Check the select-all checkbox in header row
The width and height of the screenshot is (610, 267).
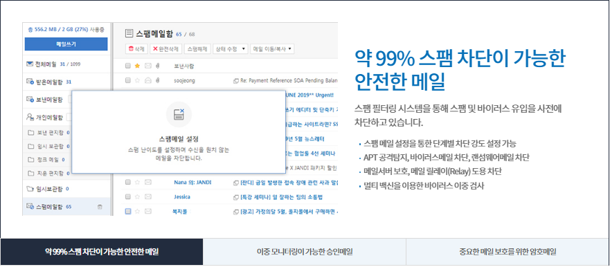[128, 66]
